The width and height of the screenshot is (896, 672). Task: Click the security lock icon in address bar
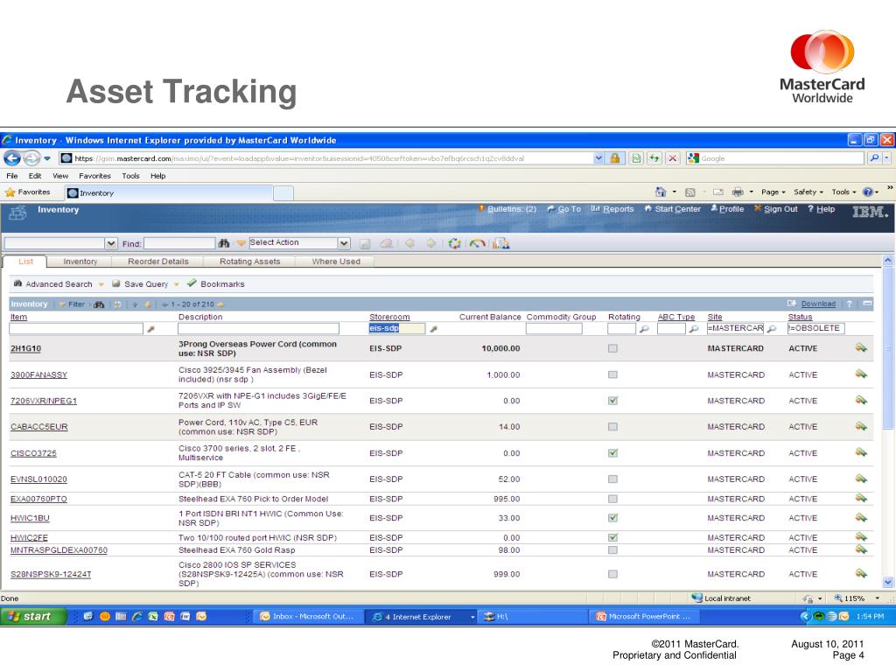(615, 158)
